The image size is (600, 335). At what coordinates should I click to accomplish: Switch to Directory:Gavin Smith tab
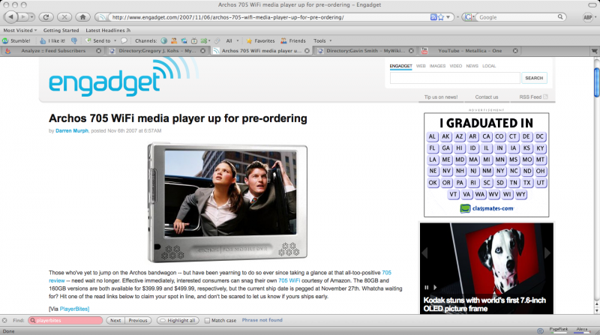click(x=365, y=50)
